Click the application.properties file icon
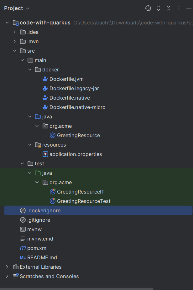The height and width of the screenshot is (290, 193). [x=45, y=154]
